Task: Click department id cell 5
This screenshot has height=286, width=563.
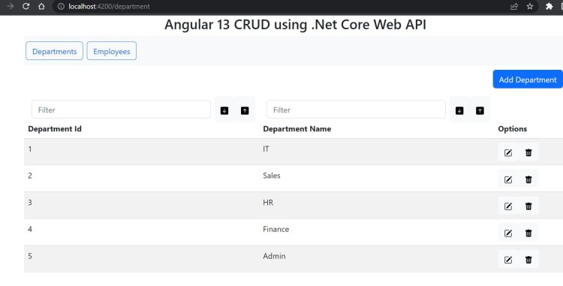Action: pyautogui.click(x=30, y=256)
